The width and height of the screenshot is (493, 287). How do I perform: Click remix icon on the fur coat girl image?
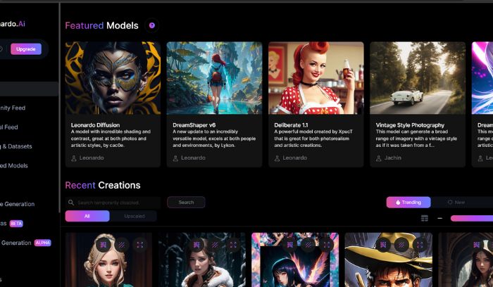coord(196,244)
